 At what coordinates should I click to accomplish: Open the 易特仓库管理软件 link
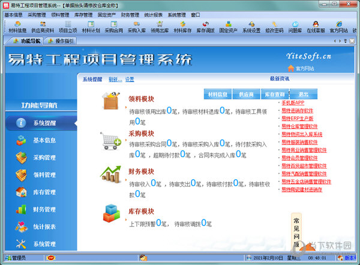(300, 127)
